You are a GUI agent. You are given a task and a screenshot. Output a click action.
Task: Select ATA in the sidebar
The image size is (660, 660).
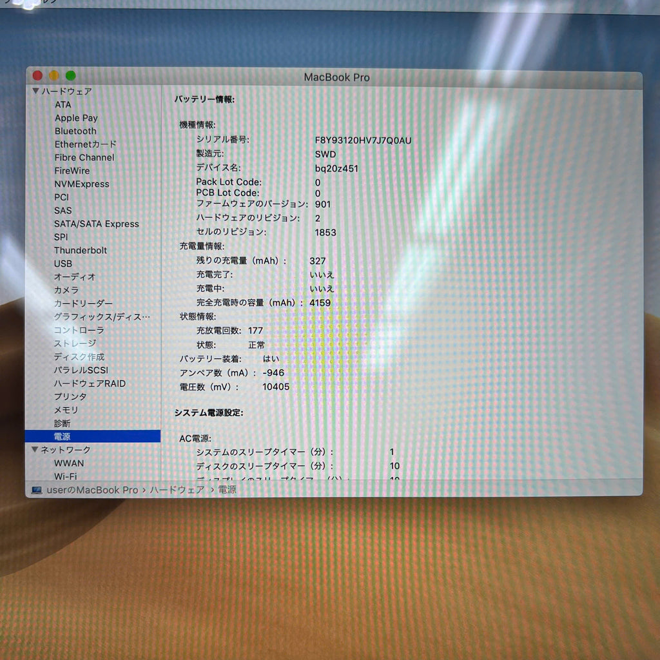coord(63,104)
